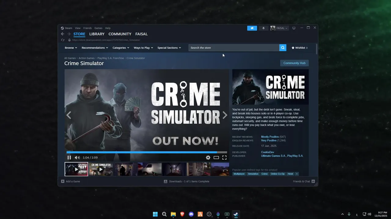Image resolution: width=391 pixels, height=219 pixels.
Task: Open Very Positive English reviews
Action: click(269, 141)
